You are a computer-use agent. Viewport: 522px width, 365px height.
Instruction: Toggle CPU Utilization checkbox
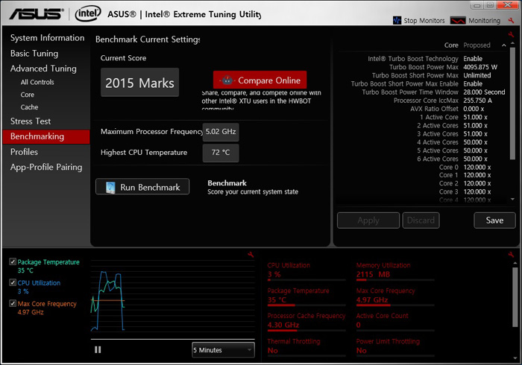click(13, 282)
